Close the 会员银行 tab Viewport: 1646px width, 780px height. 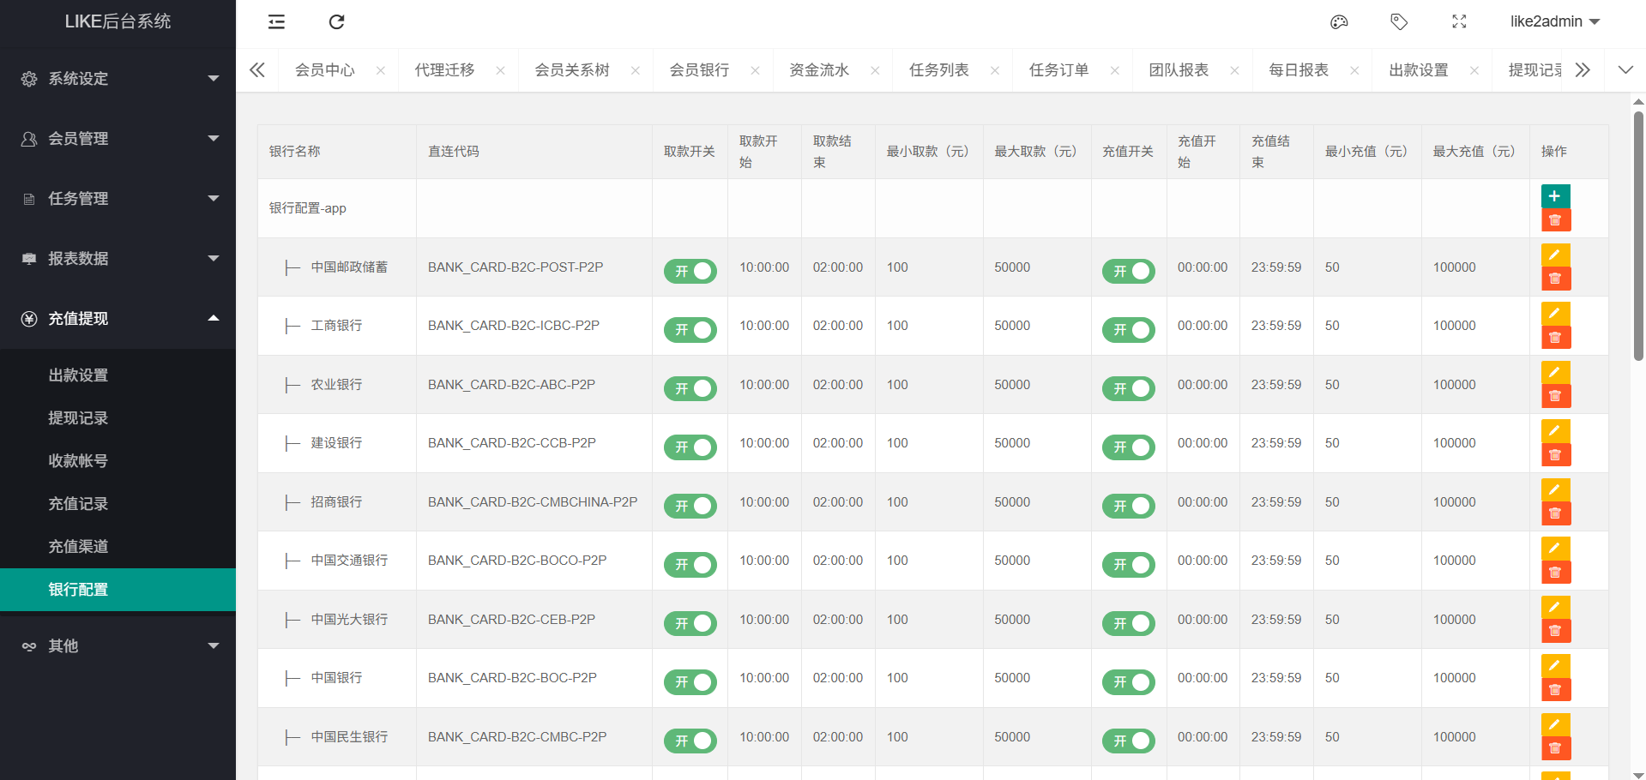click(x=755, y=71)
